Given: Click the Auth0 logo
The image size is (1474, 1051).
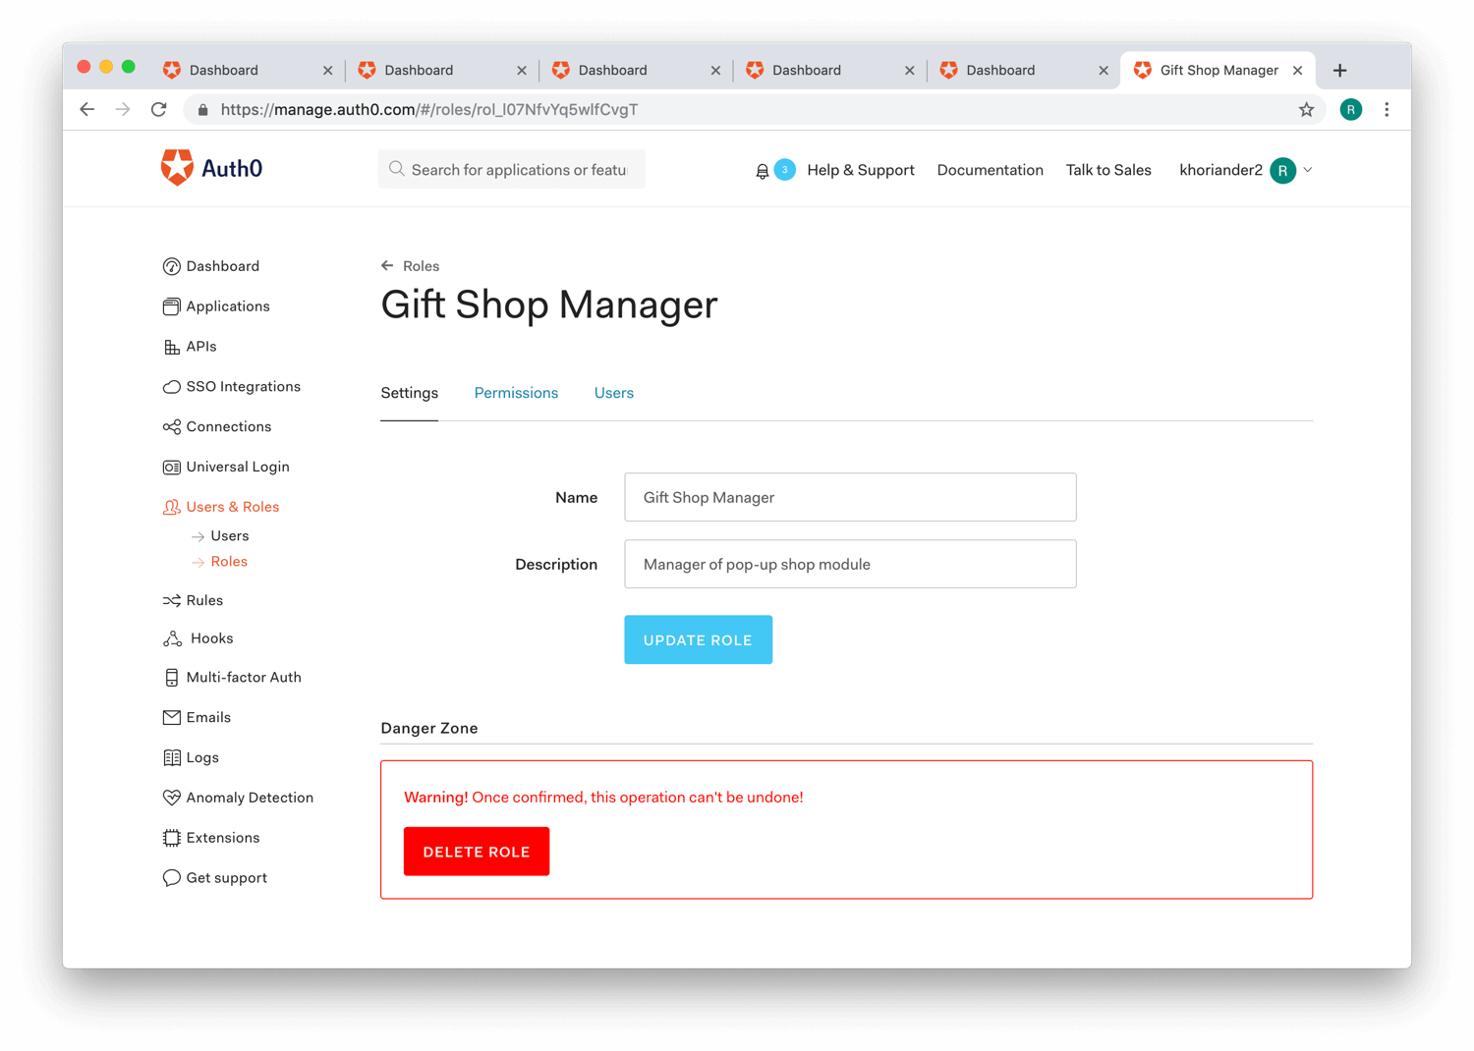Looking at the screenshot, I should [x=211, y=168].
